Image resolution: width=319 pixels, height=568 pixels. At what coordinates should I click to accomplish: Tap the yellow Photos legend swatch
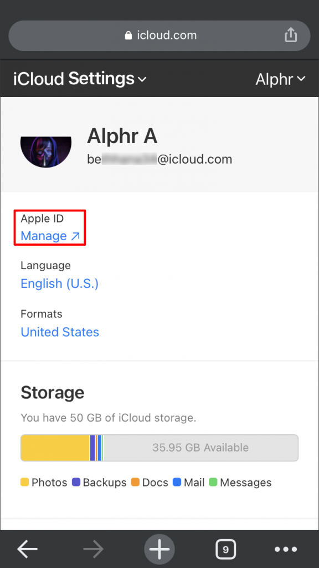coord(24,483)
